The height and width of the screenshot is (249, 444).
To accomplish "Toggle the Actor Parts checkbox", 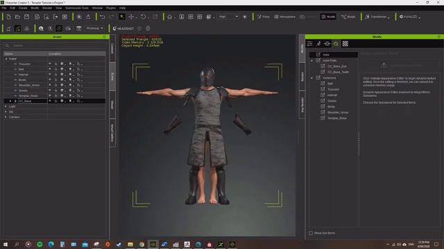I will pyautogui.click(x=318, y=60).
